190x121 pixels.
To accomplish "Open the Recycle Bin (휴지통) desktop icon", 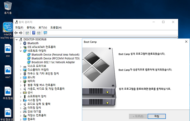I will pyautogui.click(x=8, y=8).
